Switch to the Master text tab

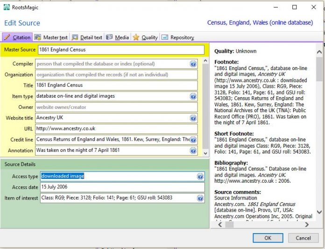51,37
